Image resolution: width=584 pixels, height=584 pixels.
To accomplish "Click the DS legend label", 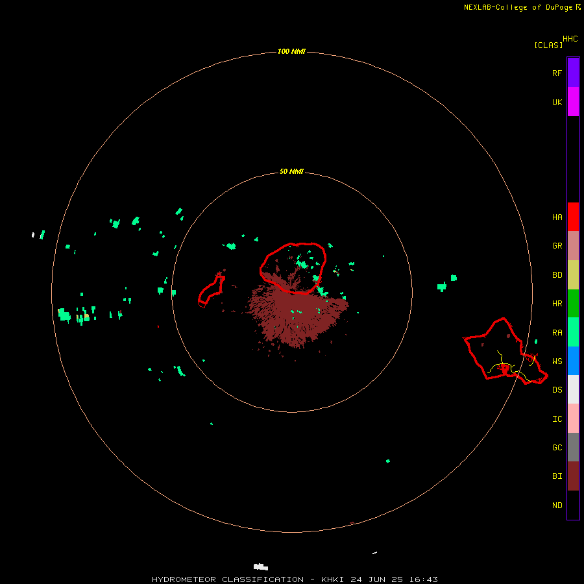I will click(x=557, y=390).
